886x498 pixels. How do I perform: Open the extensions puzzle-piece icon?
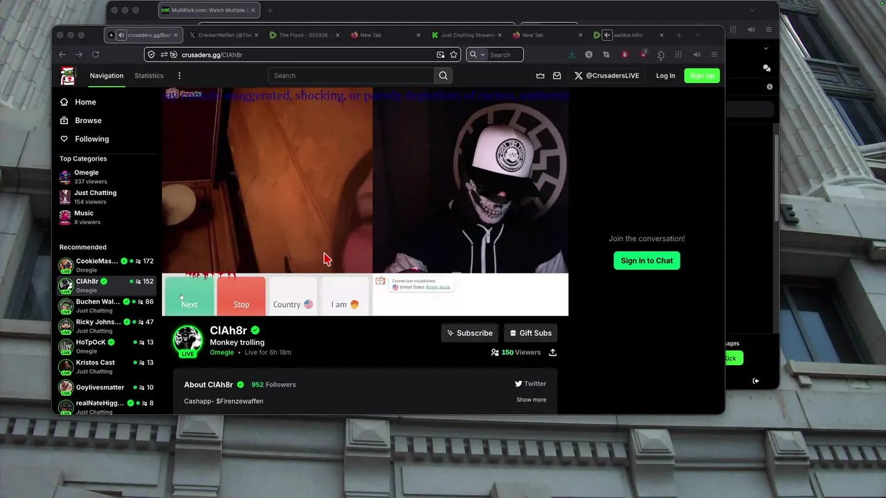click(x=661, y=55)
